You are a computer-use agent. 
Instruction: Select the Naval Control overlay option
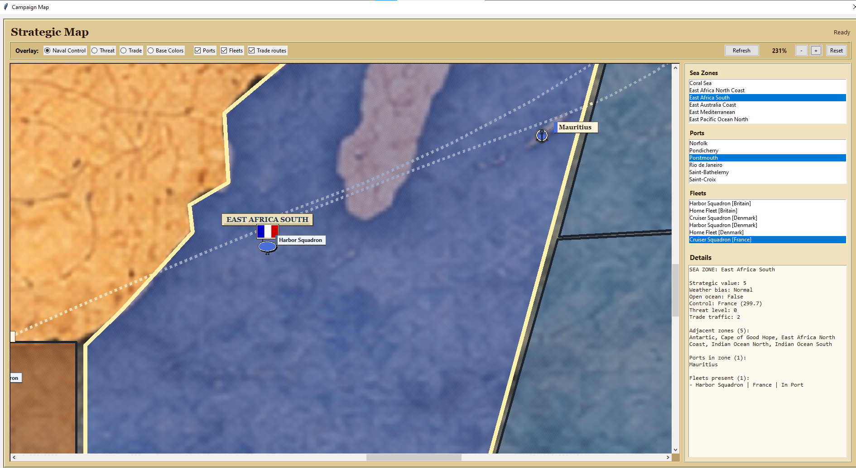(x=65, y=51)
